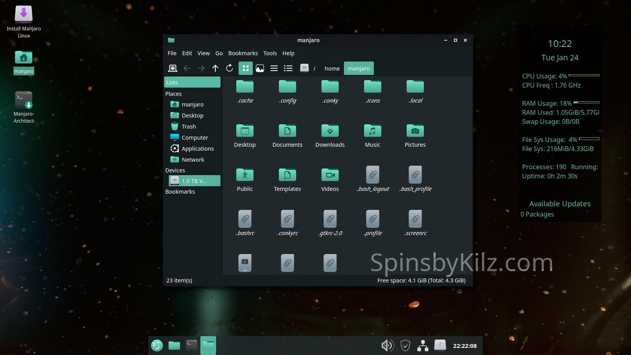Enable detailed list view mode
The height and width of the screenshot is (355, 631).
(x=288, y=68)
